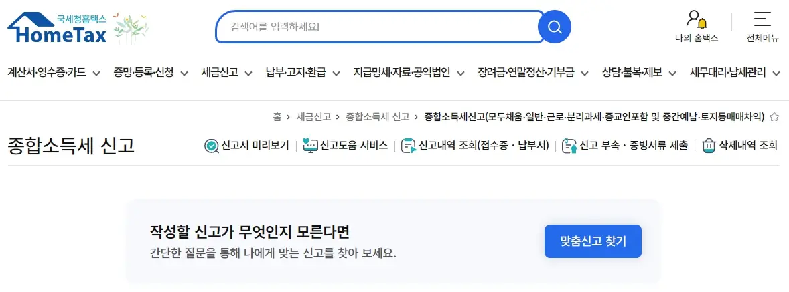Click the 작성할 신고가 무엇인지 모른다면 heading

(x=250, y=232)
